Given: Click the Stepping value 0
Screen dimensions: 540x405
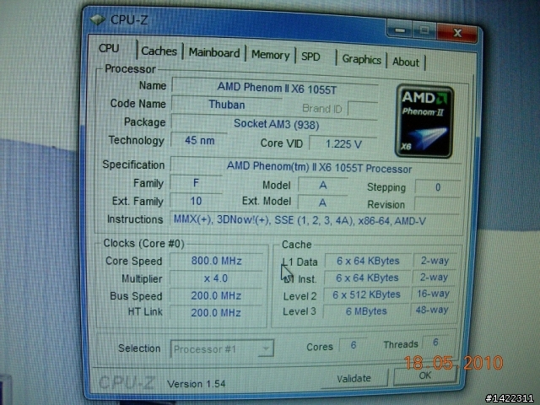Looking at the screenshot, I should (437, 187).
